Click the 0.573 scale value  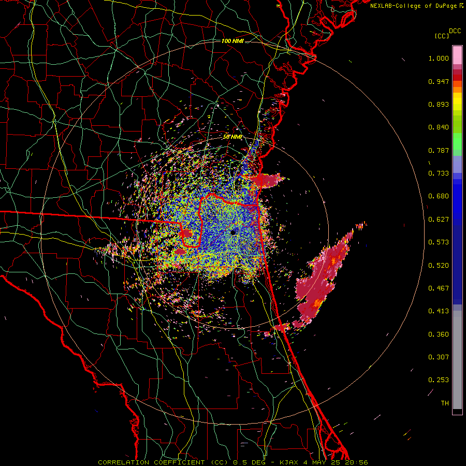[x=439, y=242]
